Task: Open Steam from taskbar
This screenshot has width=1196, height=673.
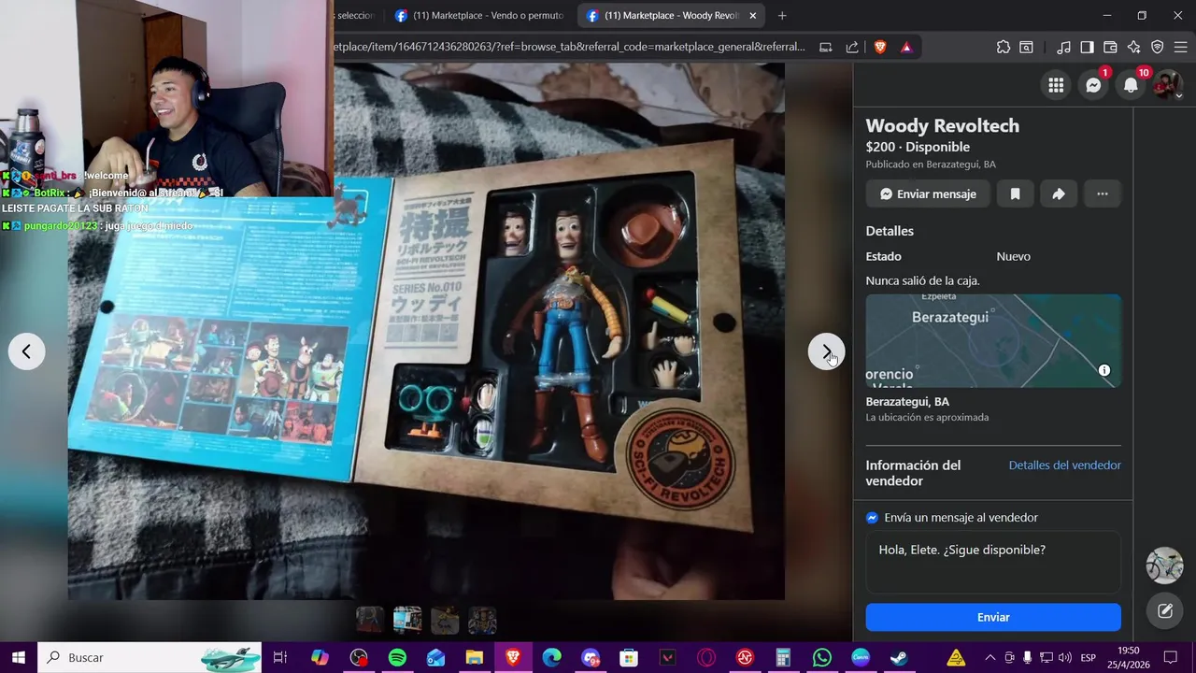Action: click(899, 657)
